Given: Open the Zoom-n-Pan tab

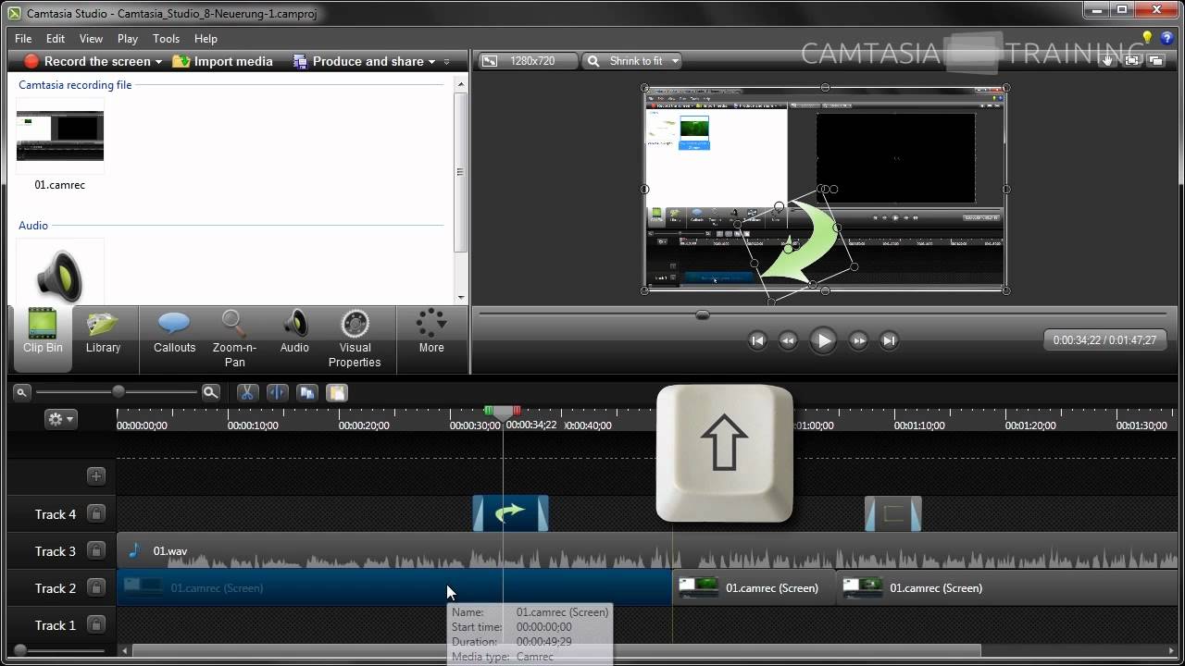Looking at the screenshot, I should 234,339.
